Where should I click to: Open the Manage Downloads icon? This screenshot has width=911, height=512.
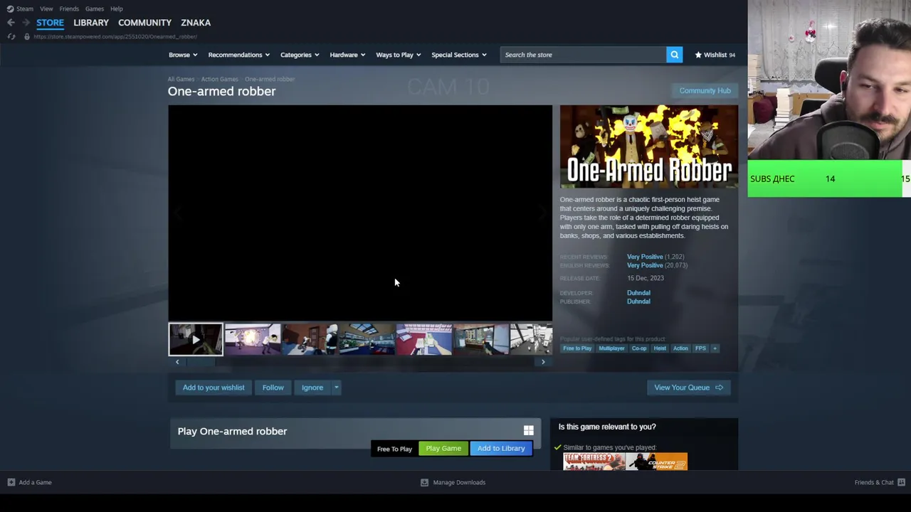point(424,482)
